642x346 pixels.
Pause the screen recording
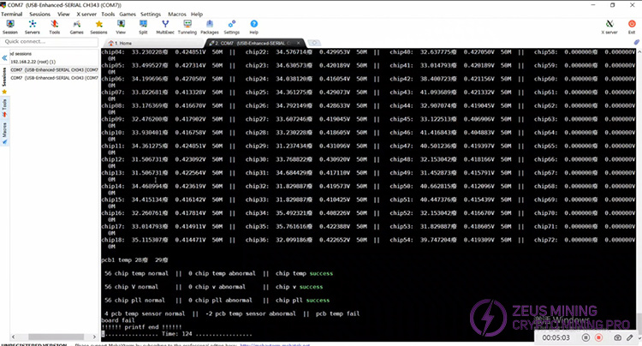pos(585,337)
